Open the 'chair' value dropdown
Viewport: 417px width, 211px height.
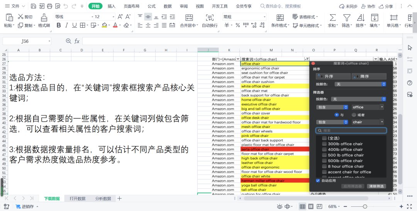click(382, 122)
